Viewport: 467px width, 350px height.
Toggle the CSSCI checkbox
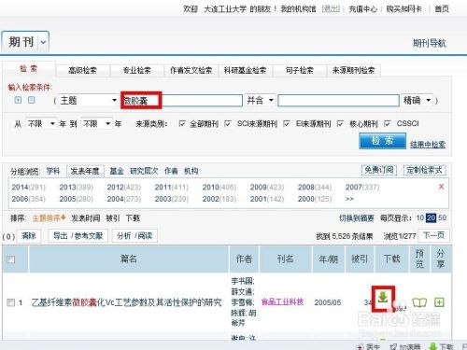click(x=387, y=124)
